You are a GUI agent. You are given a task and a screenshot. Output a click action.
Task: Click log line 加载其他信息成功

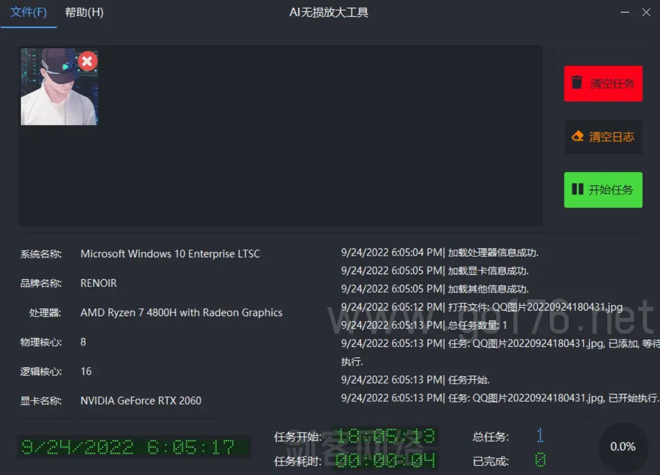[x=435, y=289]
